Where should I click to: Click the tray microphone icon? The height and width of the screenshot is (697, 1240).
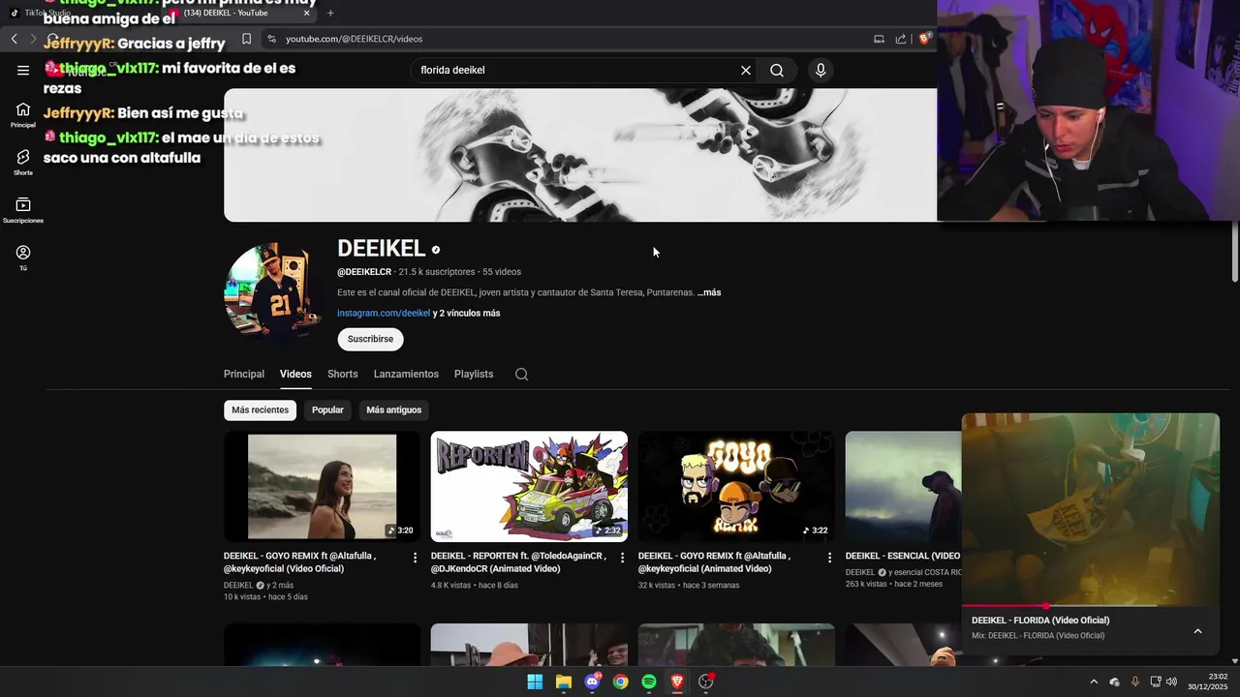pos(1135,682)
